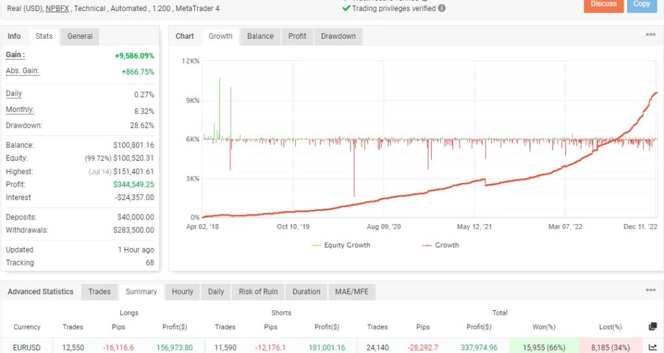Click the copy icon in table header
Image resolution: width=664 pixels, height=353 pixels.
click(652, 327)
